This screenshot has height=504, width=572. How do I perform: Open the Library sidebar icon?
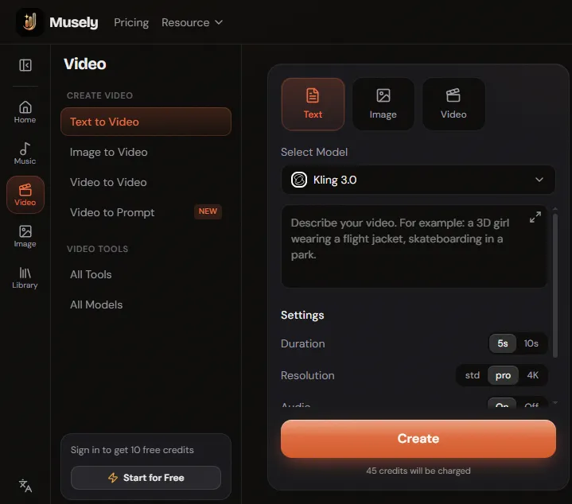click(25, 277)
